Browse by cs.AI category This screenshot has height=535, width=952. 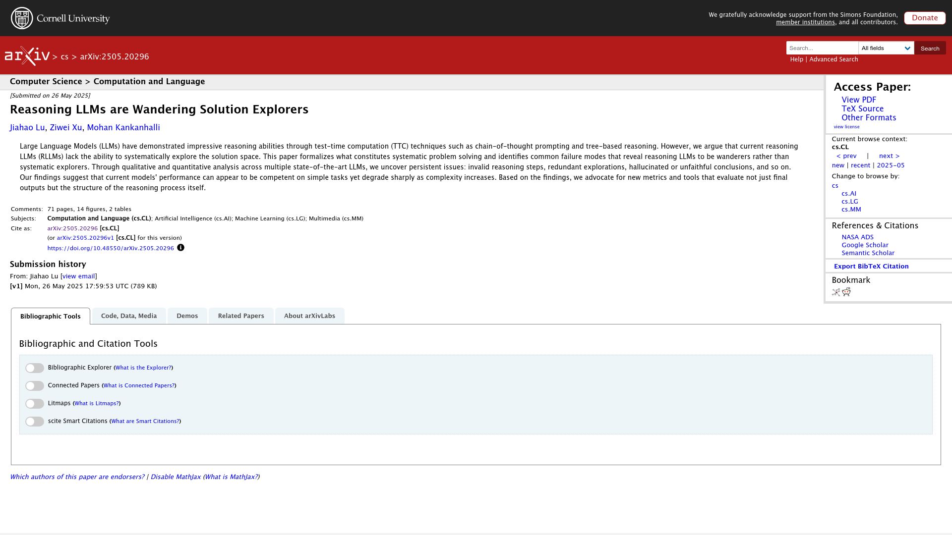click(849, 194)
